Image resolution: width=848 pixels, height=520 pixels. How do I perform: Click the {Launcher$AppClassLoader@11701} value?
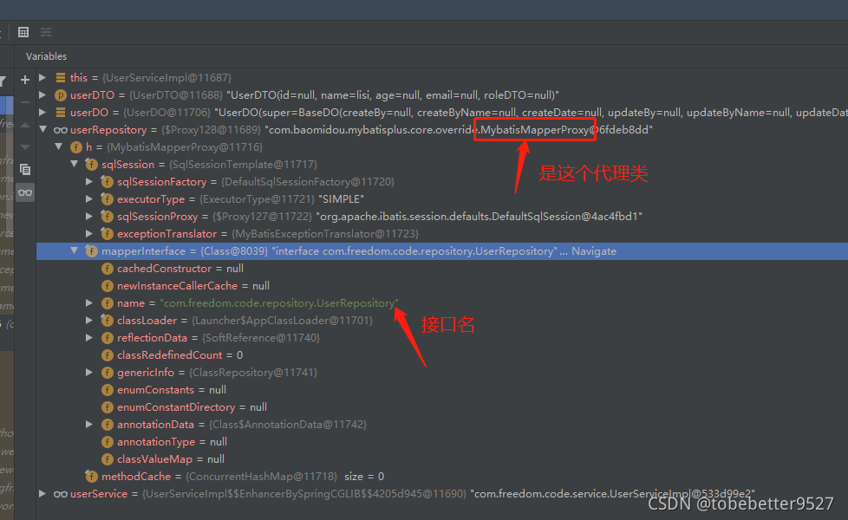click(282, 321)
